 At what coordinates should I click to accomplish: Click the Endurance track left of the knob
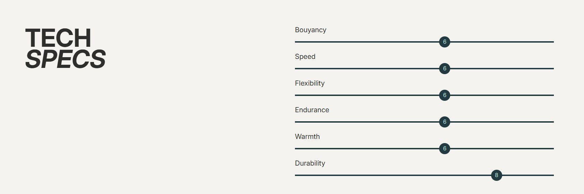click(367, 122)
